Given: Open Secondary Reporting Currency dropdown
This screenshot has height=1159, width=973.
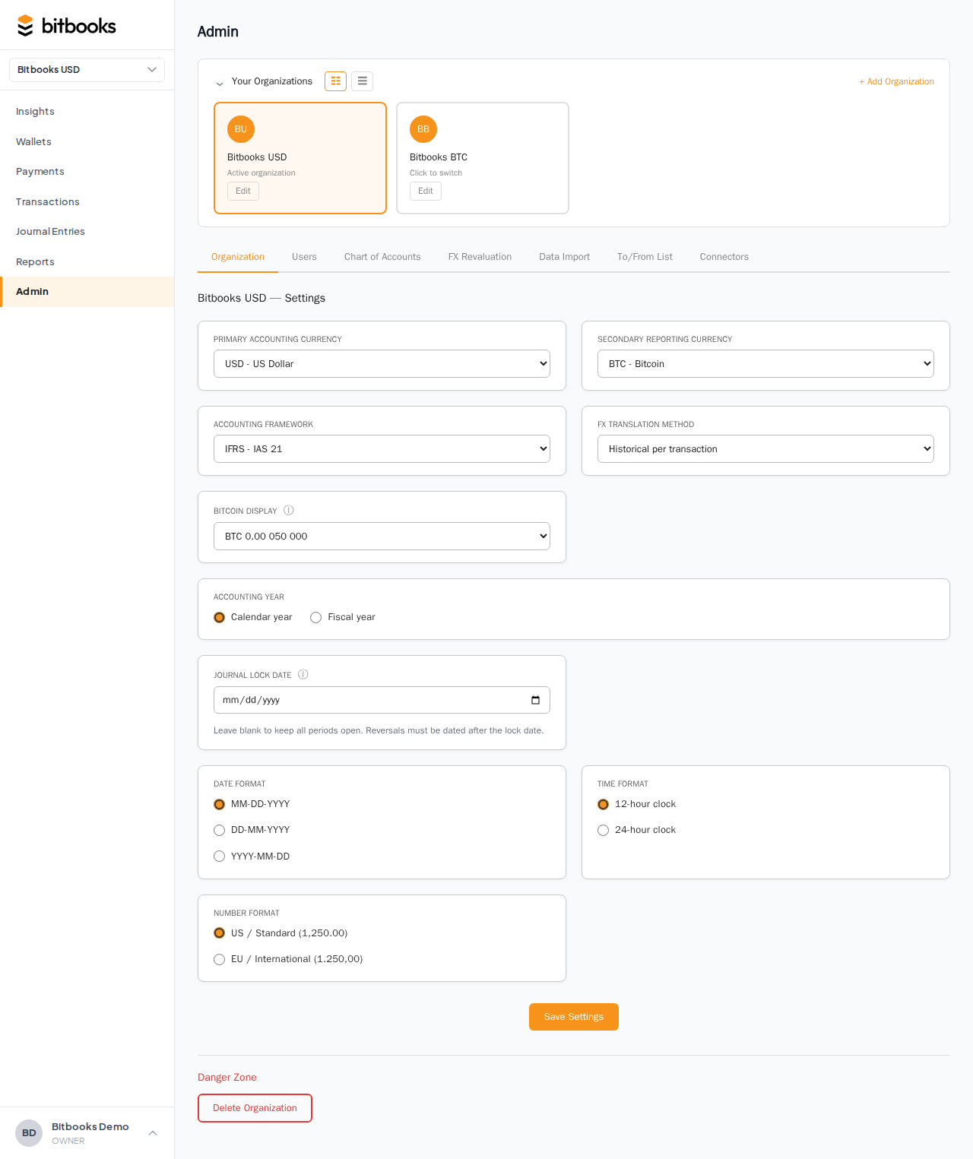Looking at the screenshot, I should pos(765,364).
